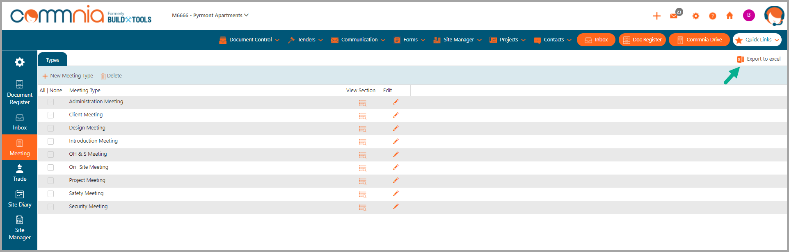The width and height of the screenshot is (789, 252).
Task: Click the orange Inbox button in the navbar
Action: point(596,40)
